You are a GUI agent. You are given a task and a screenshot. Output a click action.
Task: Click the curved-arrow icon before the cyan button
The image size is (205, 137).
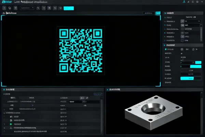[x=60, y=8]
